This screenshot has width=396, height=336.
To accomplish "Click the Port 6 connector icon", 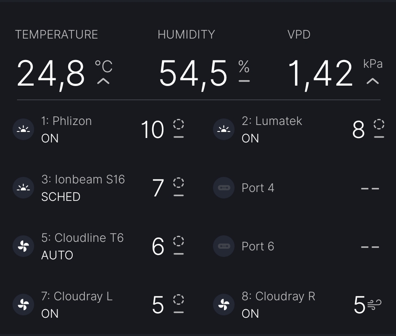I will click(x=224, y=246).
